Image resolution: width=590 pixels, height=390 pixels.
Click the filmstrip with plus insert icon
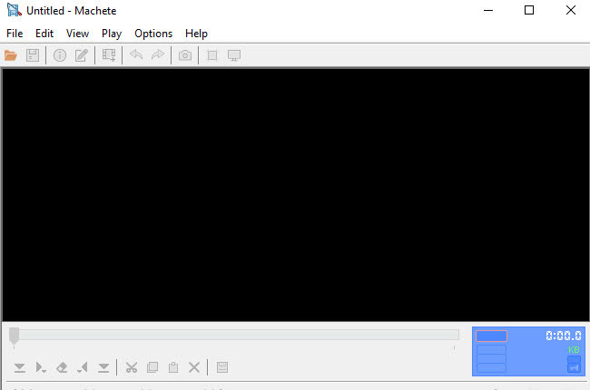click(109, 55)
